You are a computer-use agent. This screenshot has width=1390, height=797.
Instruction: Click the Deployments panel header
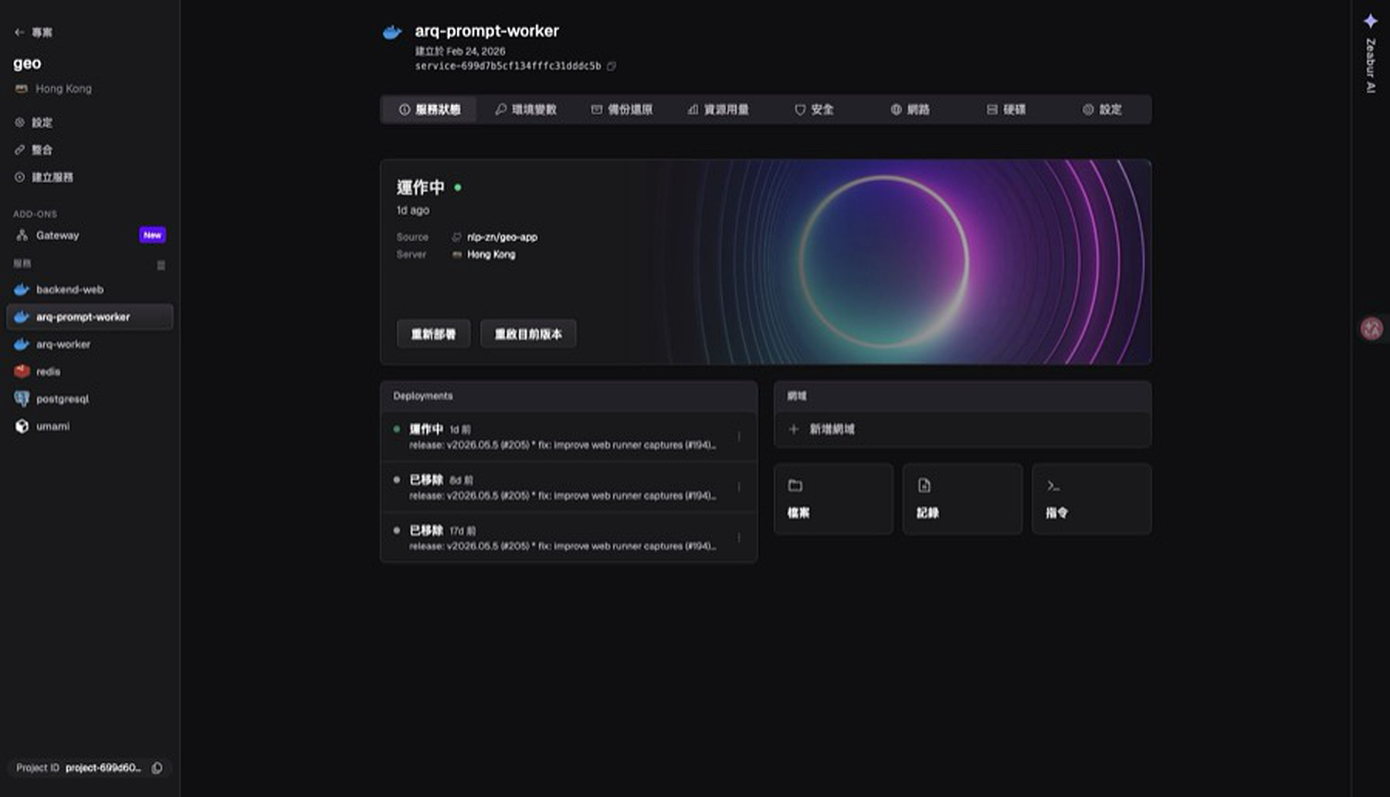click(568, 396)
